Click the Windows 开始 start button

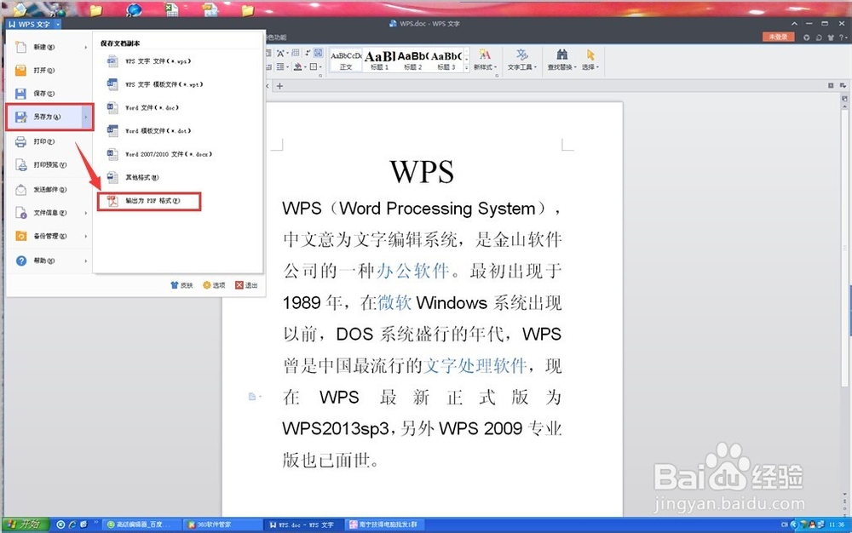click(26, 524)
